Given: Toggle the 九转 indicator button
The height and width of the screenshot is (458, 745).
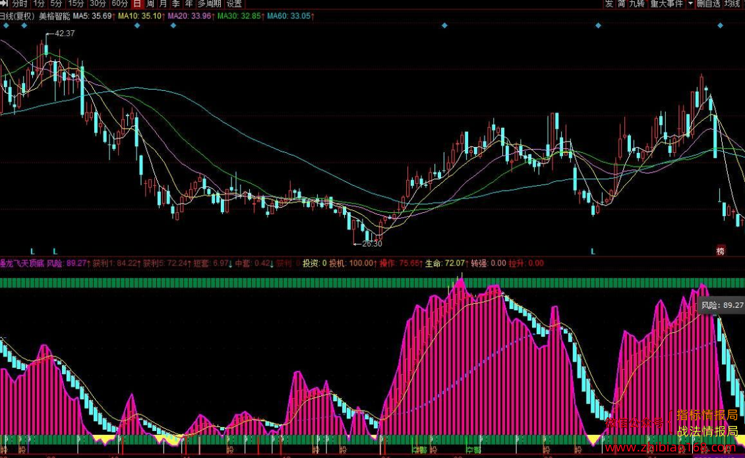Looking at the screenshot, I should point(637,4).
